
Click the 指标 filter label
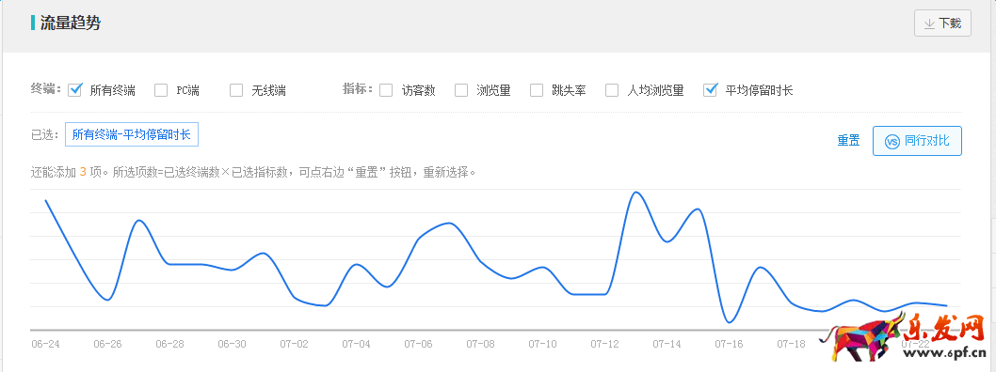pyautogui.click(x=357, y=89)
